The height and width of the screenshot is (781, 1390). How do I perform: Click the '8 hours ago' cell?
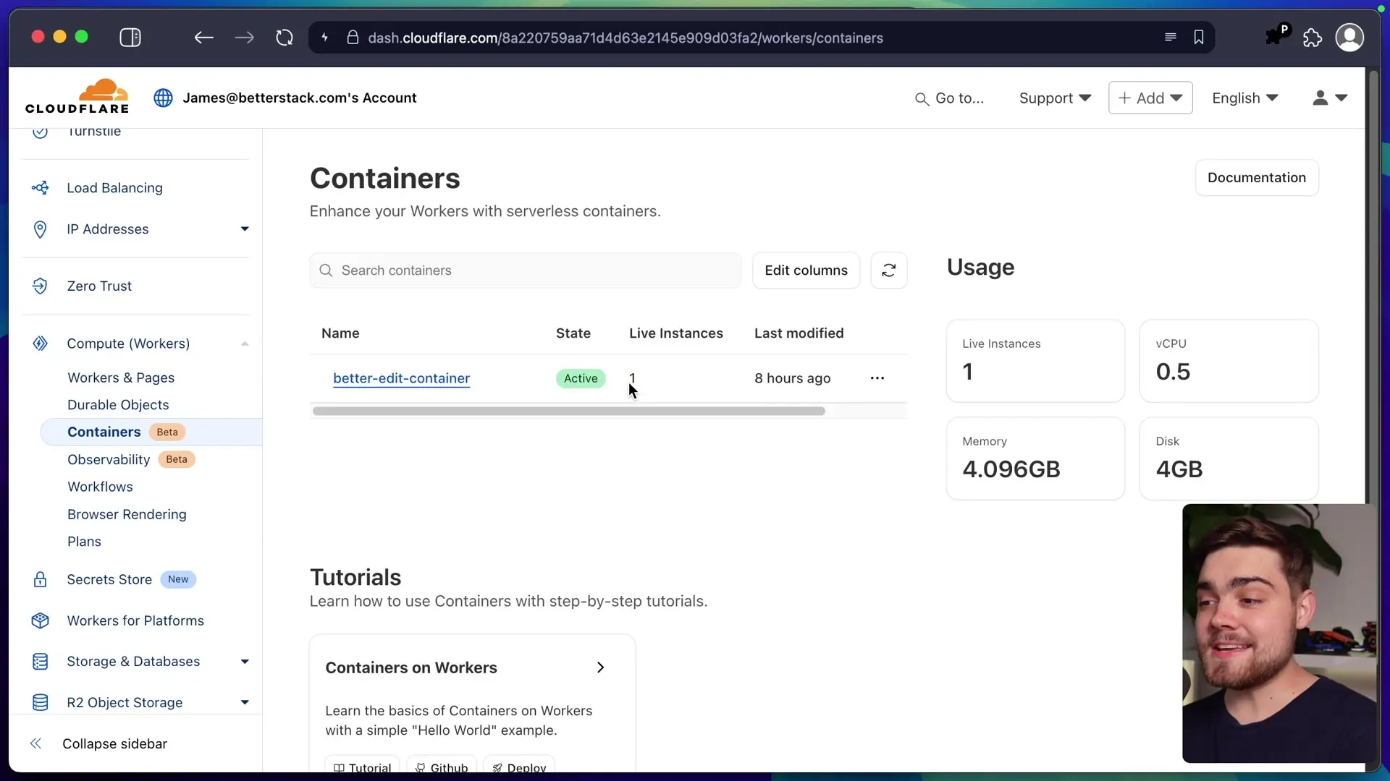coord(792,378)
